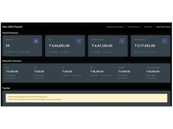
Task: Select the CTC value ₹ 4,54,651.00
Action: pyautogui.click(x=60, y=46)
